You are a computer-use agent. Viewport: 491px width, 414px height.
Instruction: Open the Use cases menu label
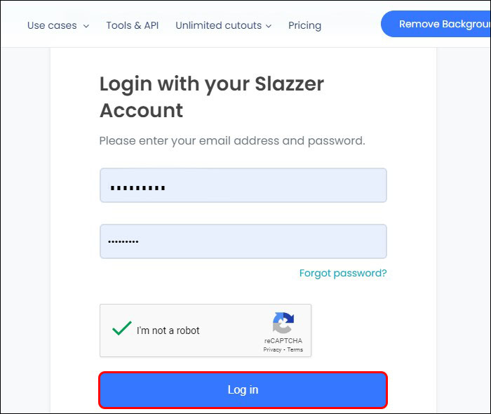point(53,25)
